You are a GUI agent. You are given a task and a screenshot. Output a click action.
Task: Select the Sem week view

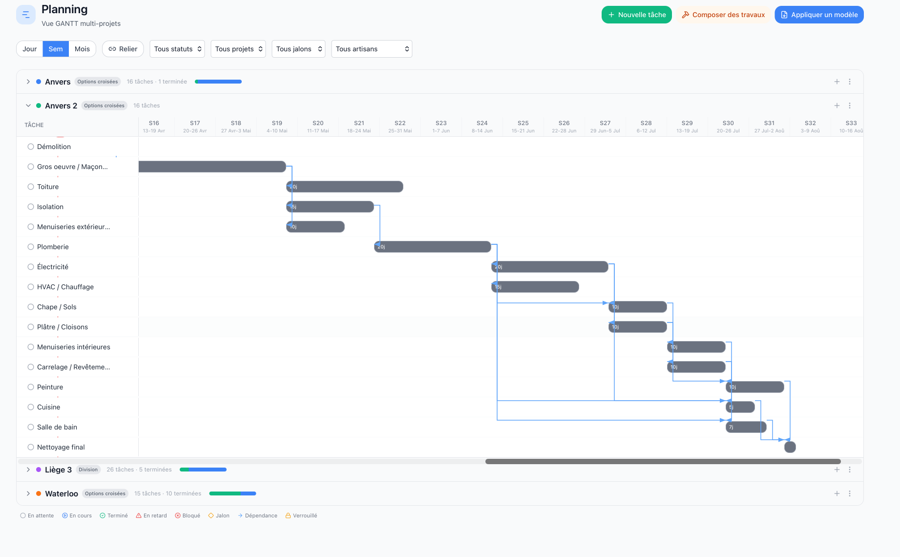[x=56, y=49]
